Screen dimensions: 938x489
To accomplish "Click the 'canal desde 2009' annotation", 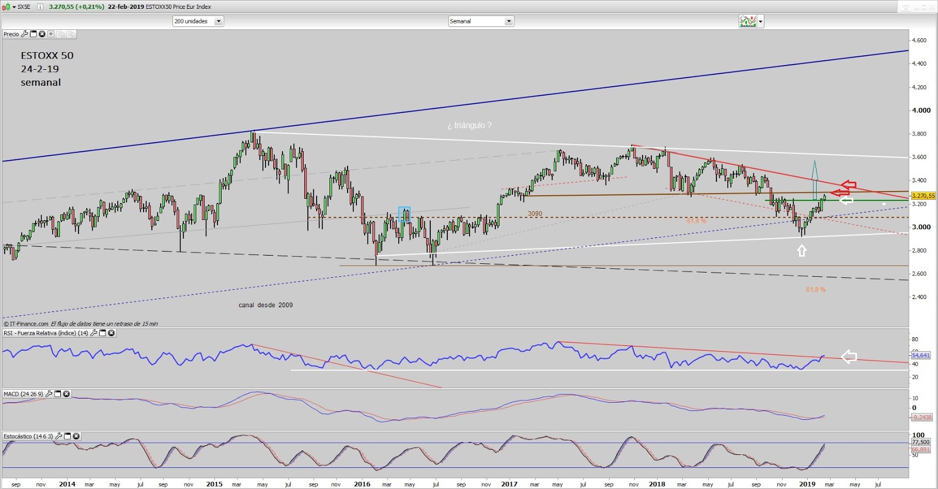I will point(266,305).
